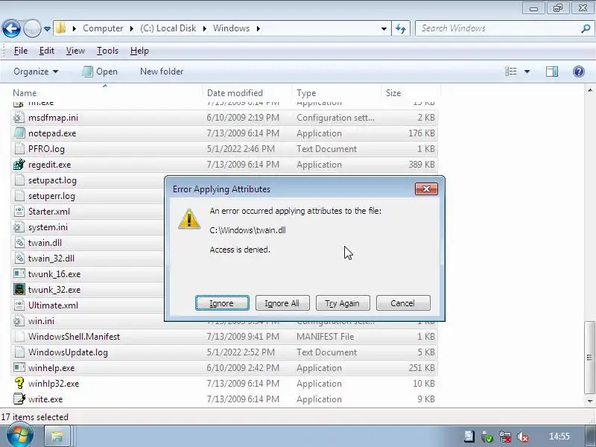Click Try Again in the error dialog
The image size is (596, 447).
point(343,303)
